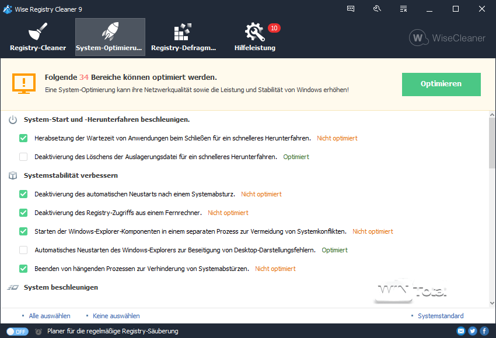Click the speed icon beside System beschleunigen

point(13,287)
